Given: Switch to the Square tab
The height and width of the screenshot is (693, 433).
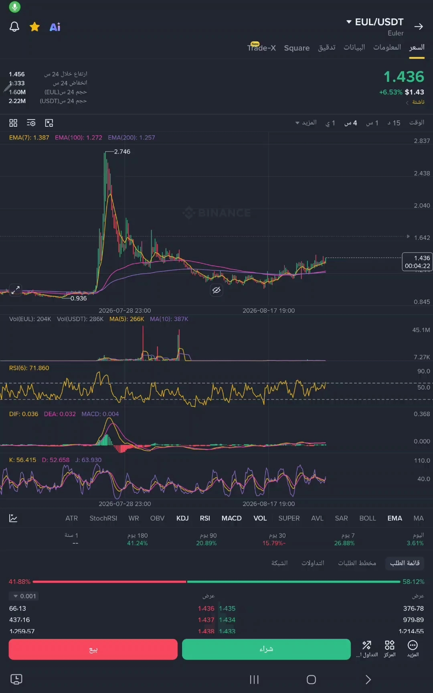Looking at the screenshot, I should (x=297, y=48).
